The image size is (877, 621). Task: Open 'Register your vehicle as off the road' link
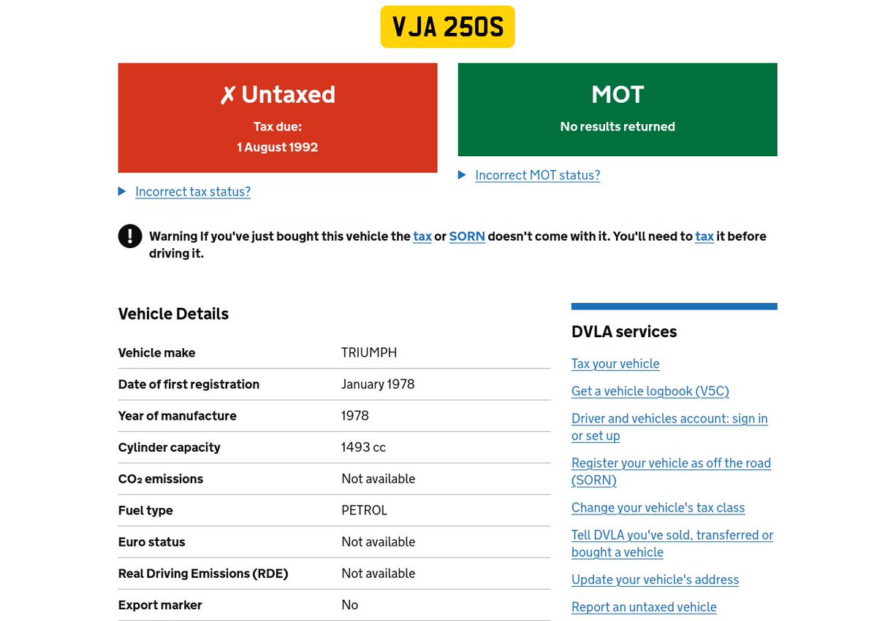coord(671,471)
